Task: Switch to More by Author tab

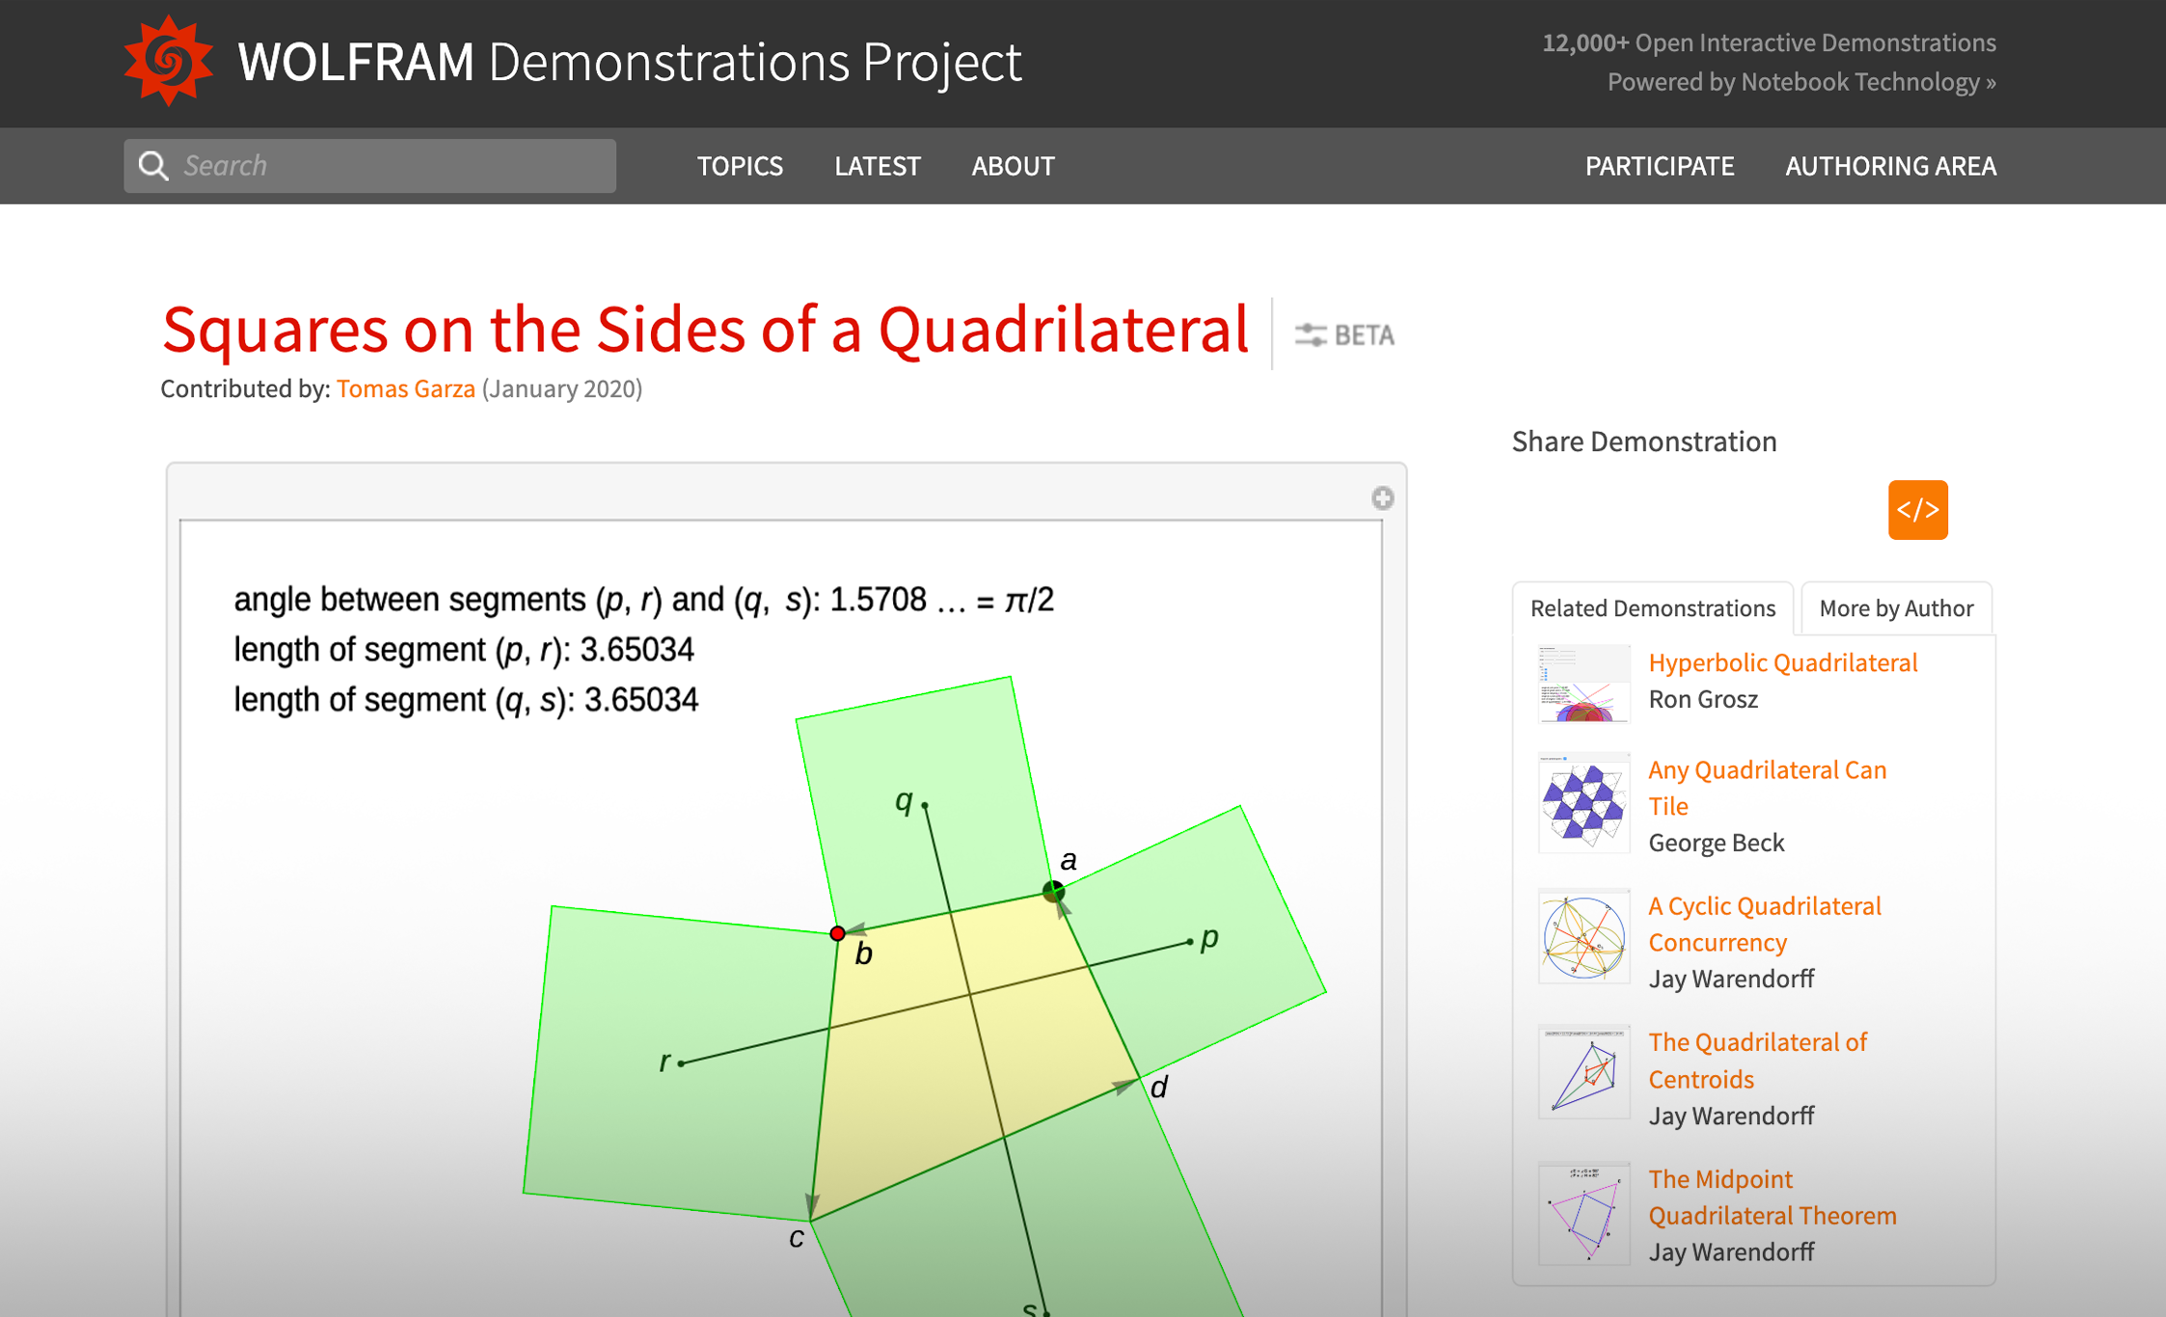Action: tap(1895, 608)
